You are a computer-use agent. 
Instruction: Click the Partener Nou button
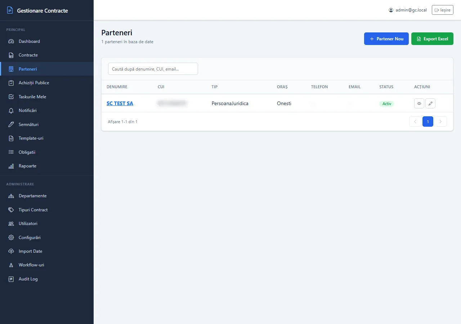click(x=386, y=39)
